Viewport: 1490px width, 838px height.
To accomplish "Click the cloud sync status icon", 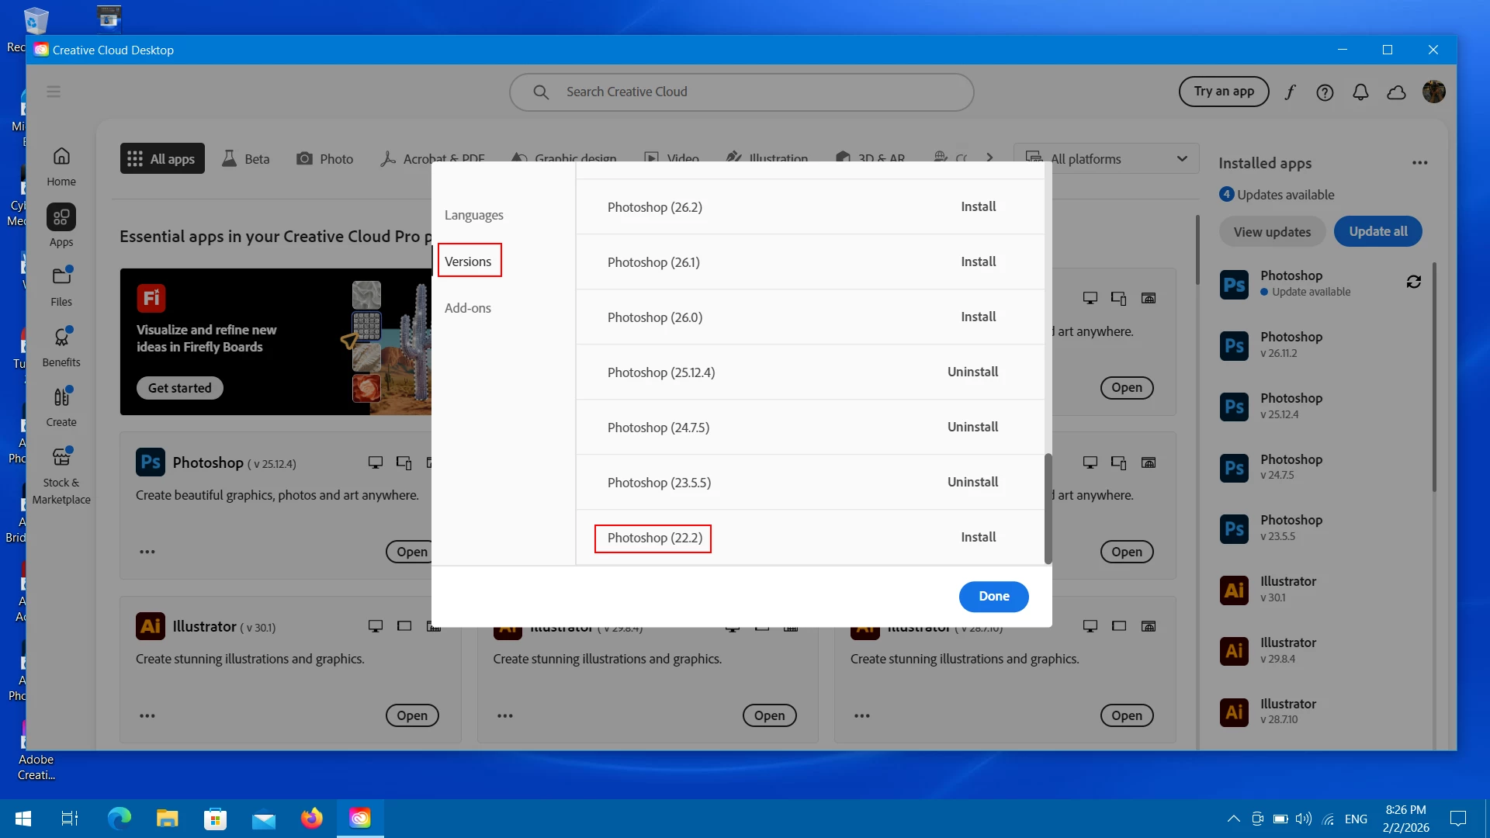I will point(1396,92).
